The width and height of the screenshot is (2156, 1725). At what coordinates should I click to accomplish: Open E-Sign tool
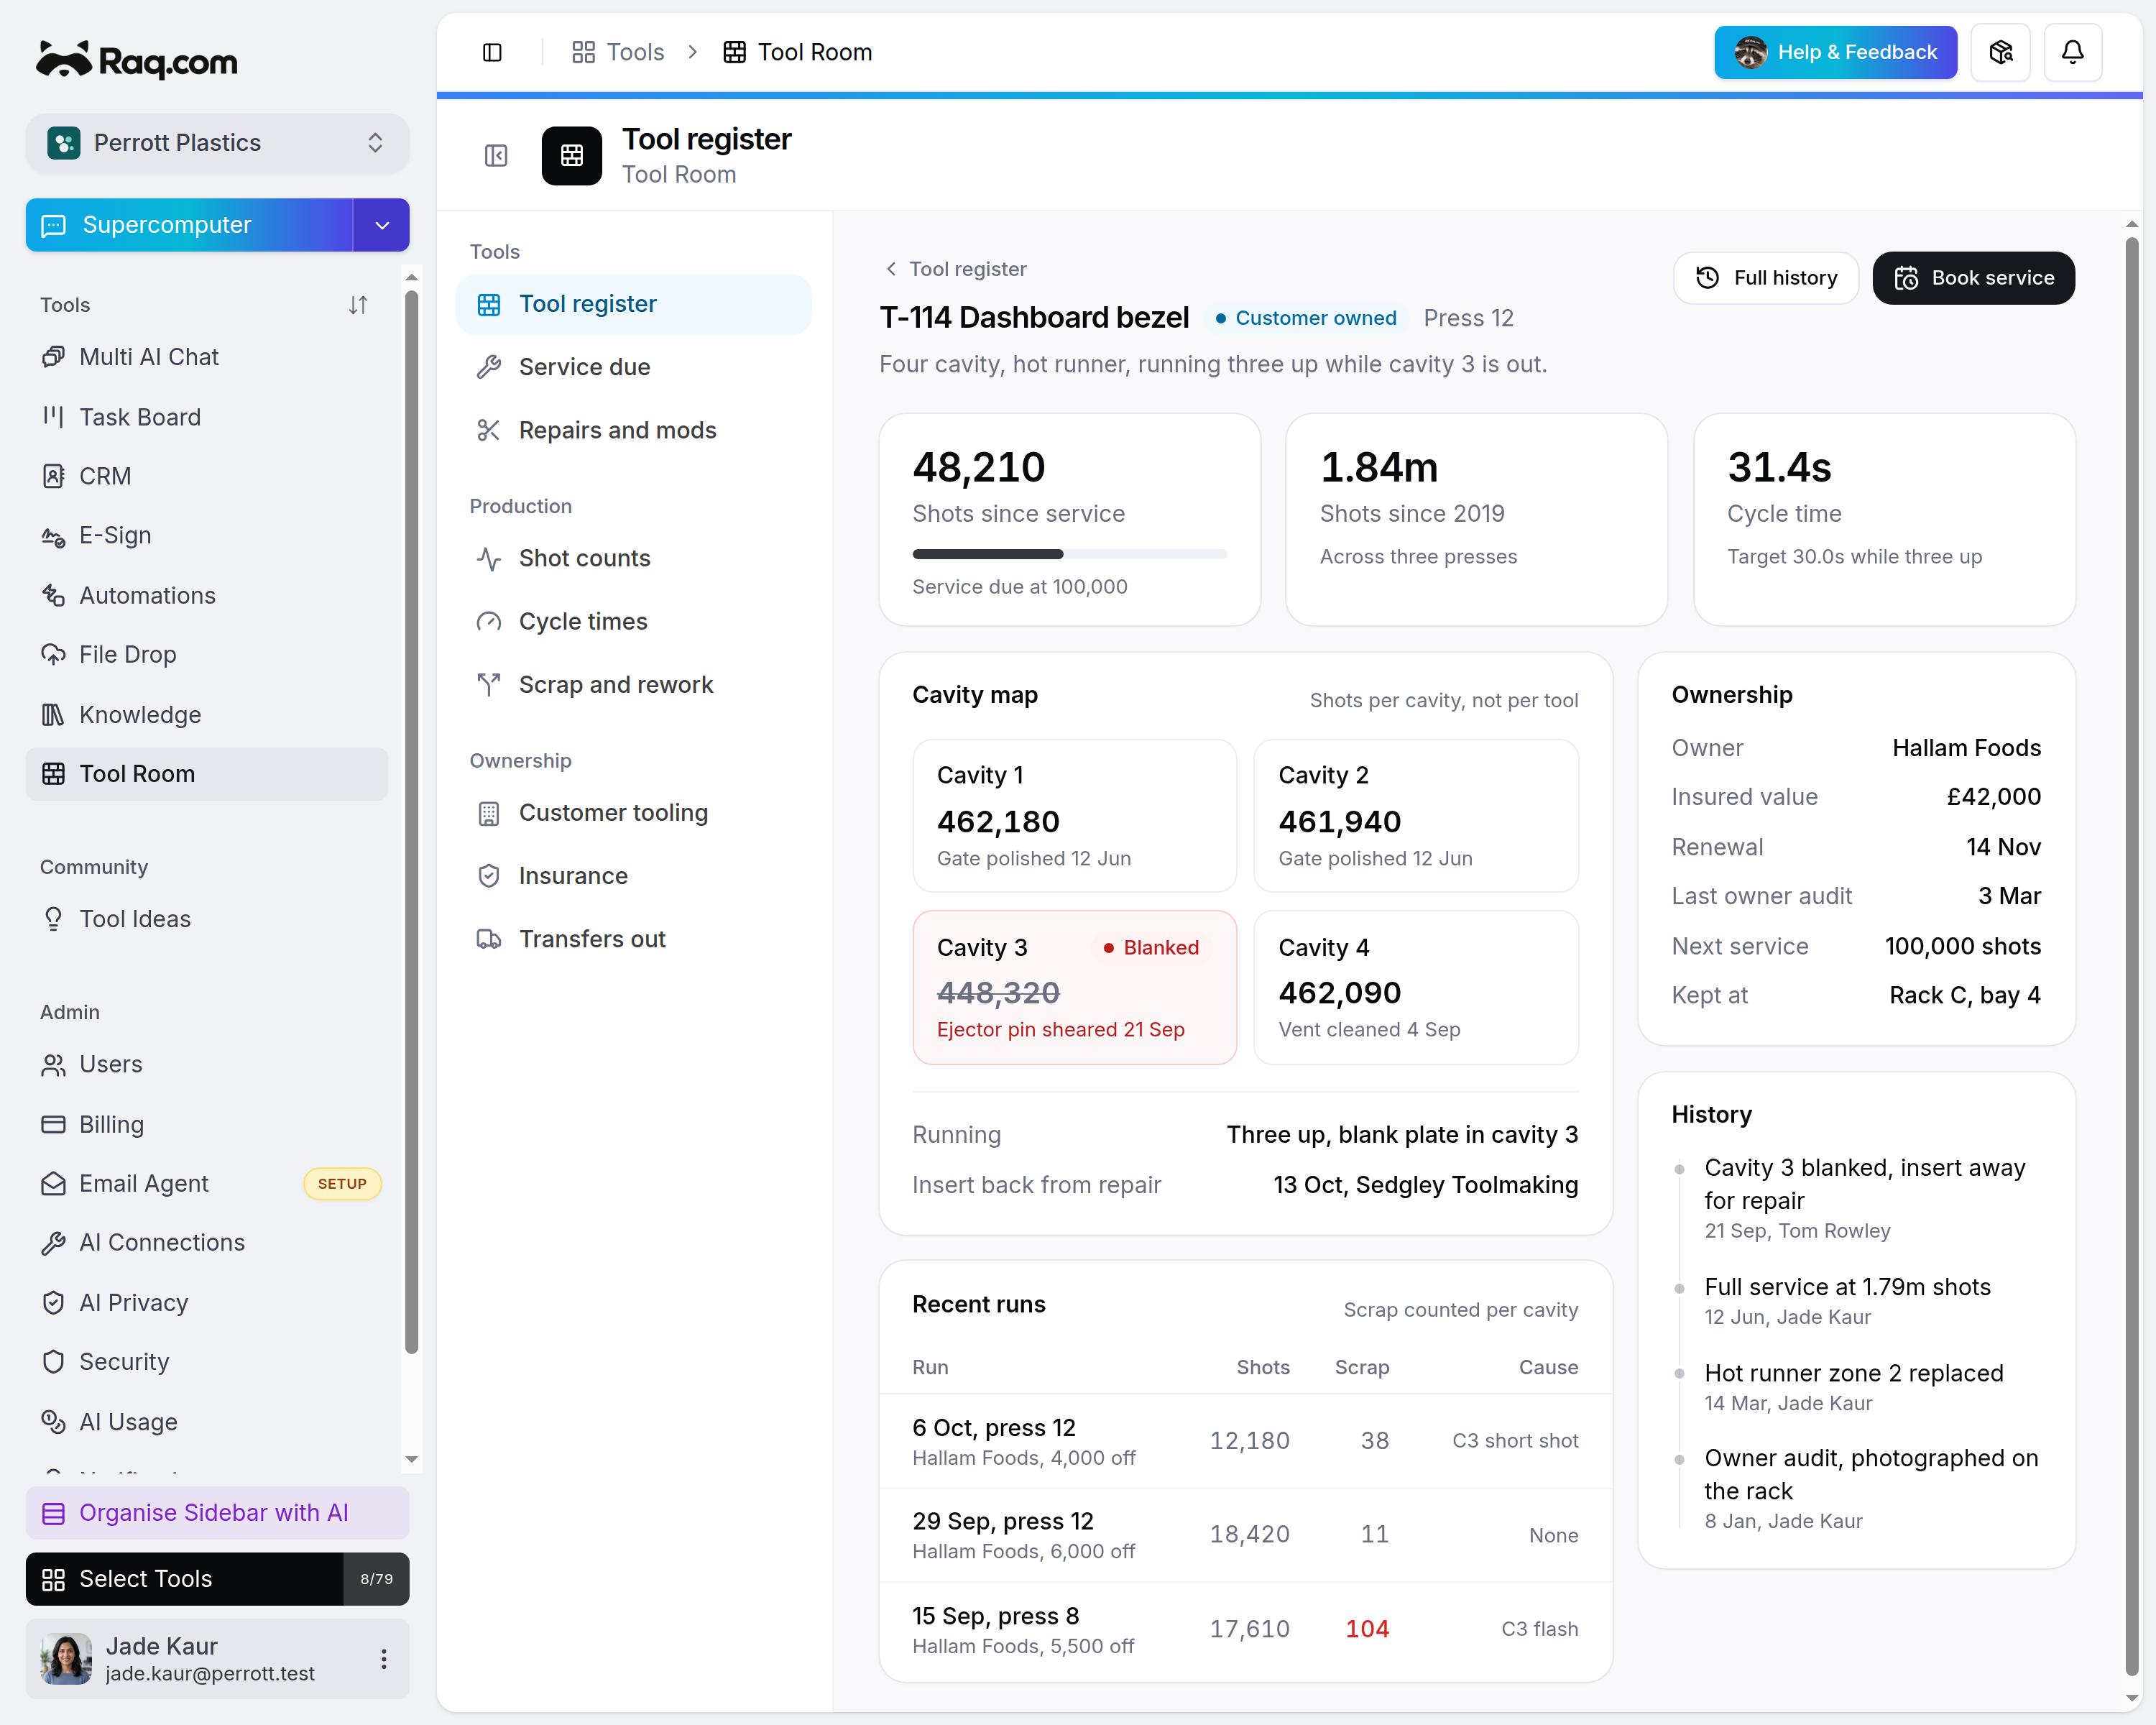click(x=207, y=535)
